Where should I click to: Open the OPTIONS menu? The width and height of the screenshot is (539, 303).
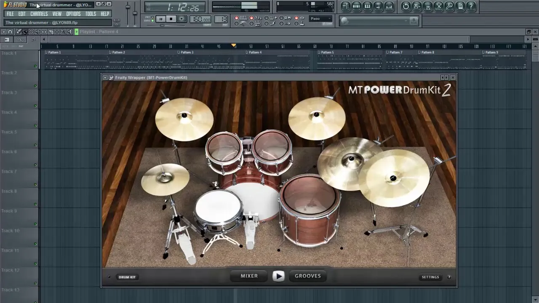(x=73, y=14)
